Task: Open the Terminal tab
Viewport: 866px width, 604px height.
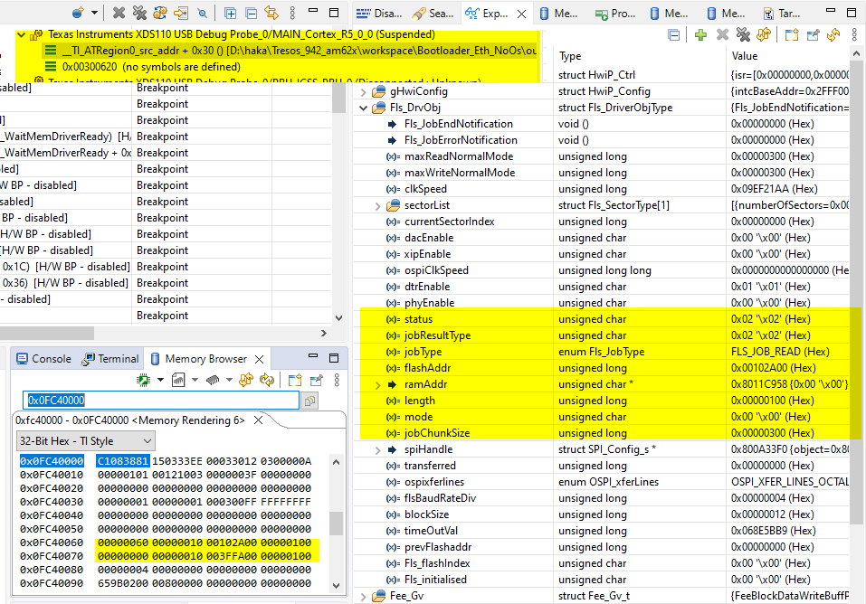Action: (109, 359)
